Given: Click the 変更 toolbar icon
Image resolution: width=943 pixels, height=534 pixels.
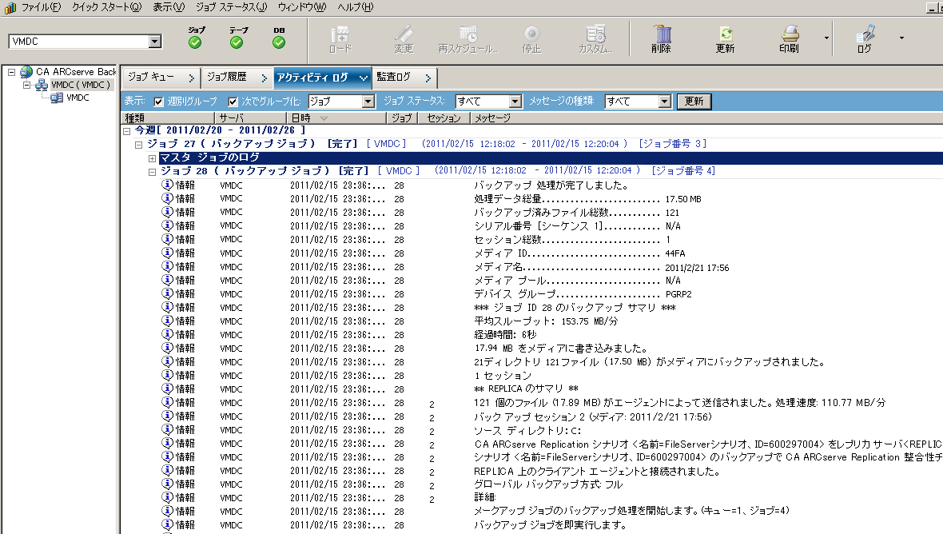Looking at the screenshot, I should coord(404,34).
